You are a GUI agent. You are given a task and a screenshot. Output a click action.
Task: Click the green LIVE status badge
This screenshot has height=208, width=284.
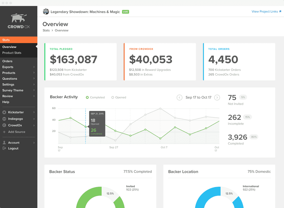pos(125,12)
